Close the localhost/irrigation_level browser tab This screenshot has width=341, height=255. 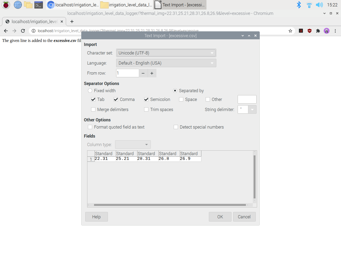62,22
